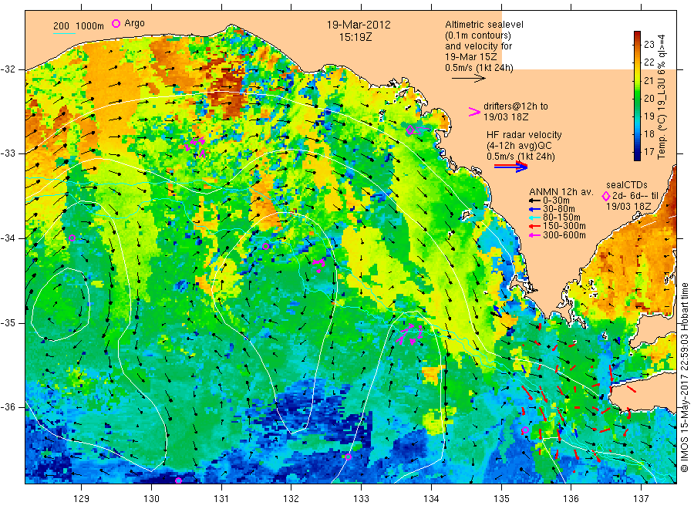
Task: Click the '23' color bar tick value
Action: click(x=649, y=44)
